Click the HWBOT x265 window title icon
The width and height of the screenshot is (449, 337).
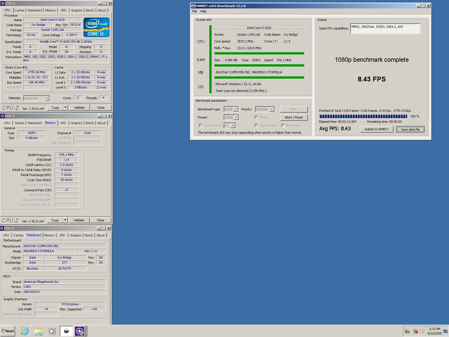[193, 6]
